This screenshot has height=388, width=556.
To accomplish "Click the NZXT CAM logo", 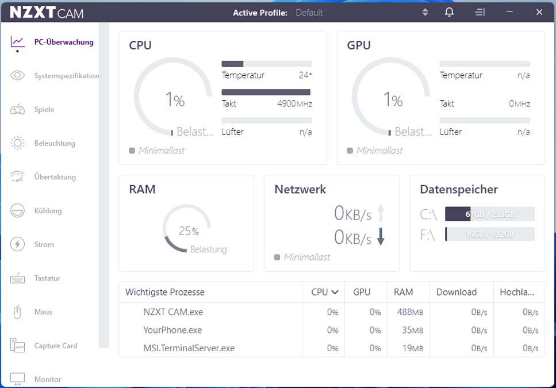I will [x=47, y=13].
